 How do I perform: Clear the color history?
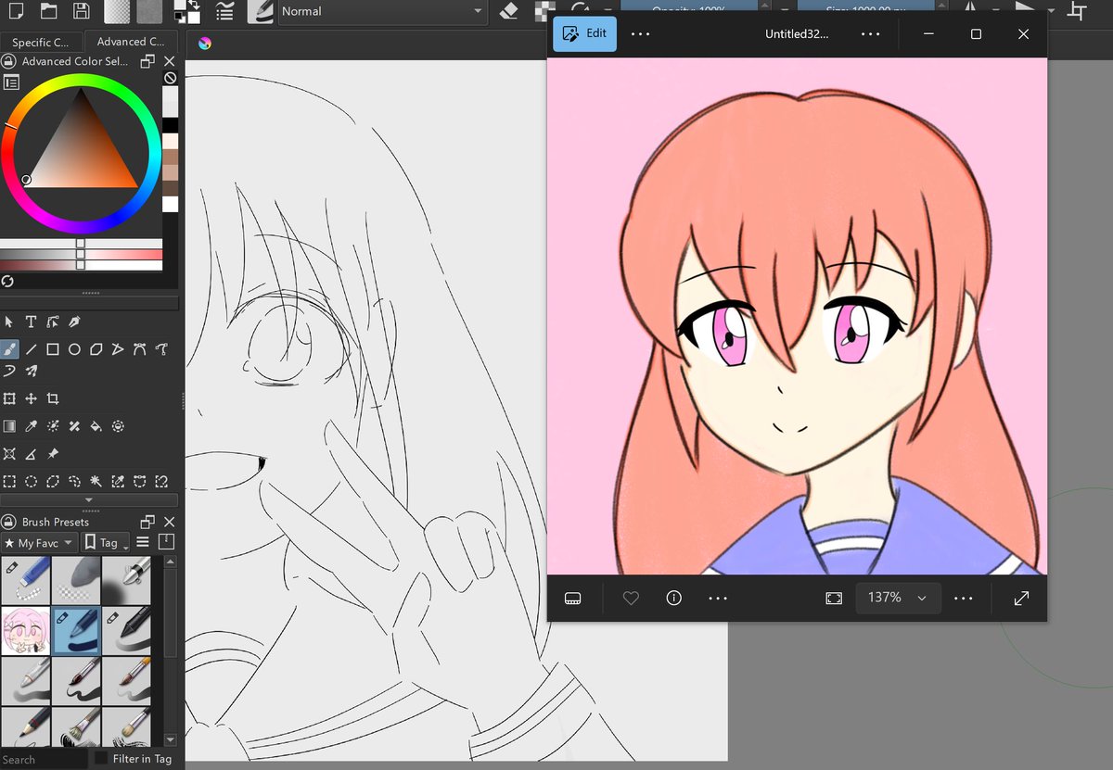pyautogui.click(x=171, y=79)
